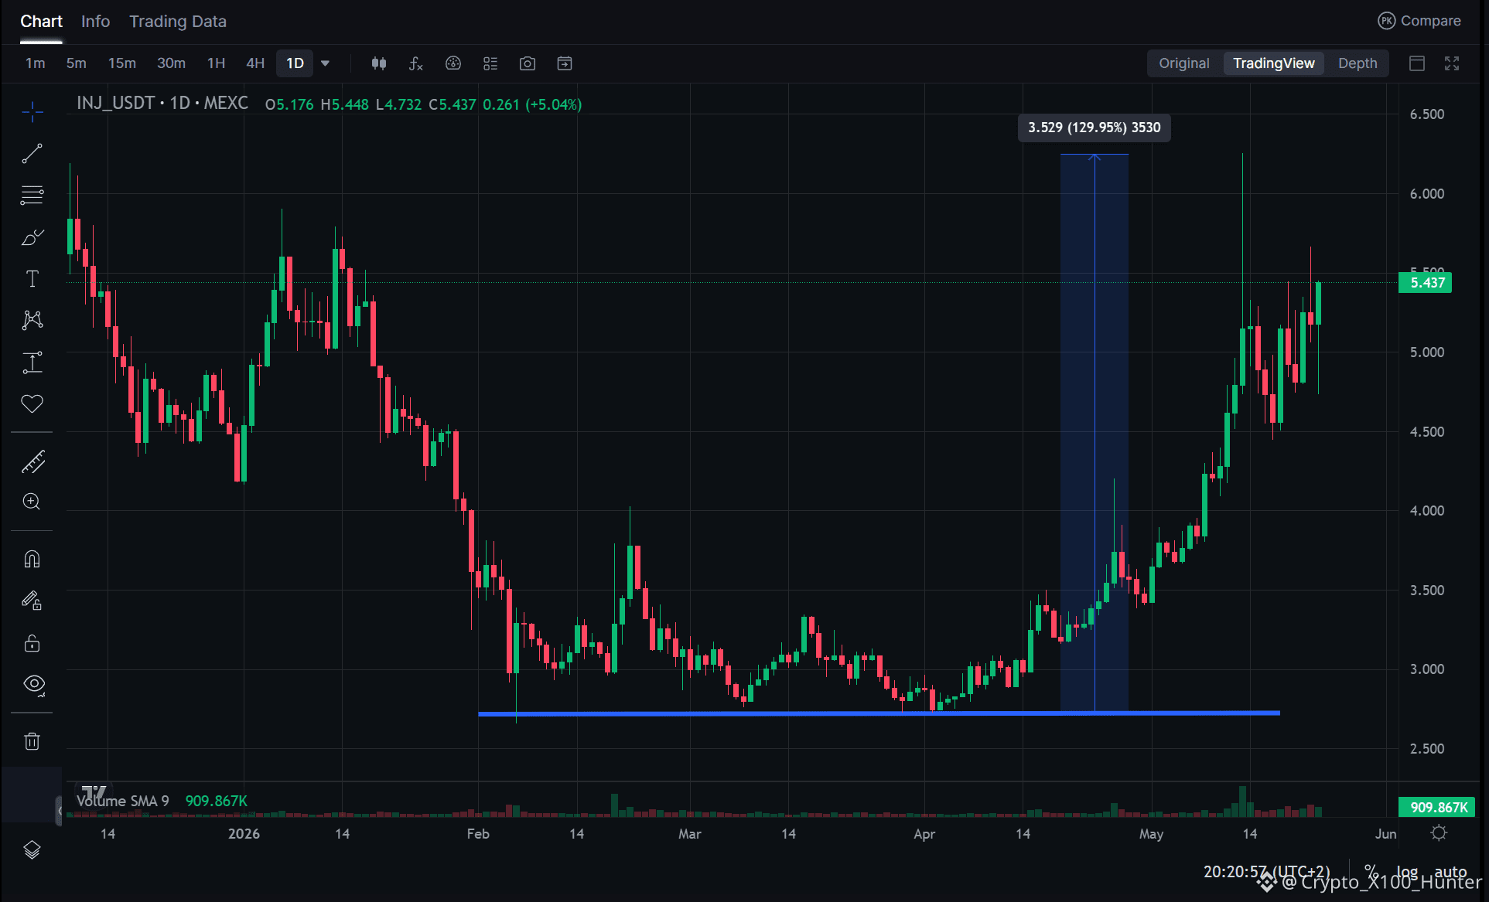Select the 5m timeframe
The width and height of the screenshot is (1489, 902).
tap(76, 63)
